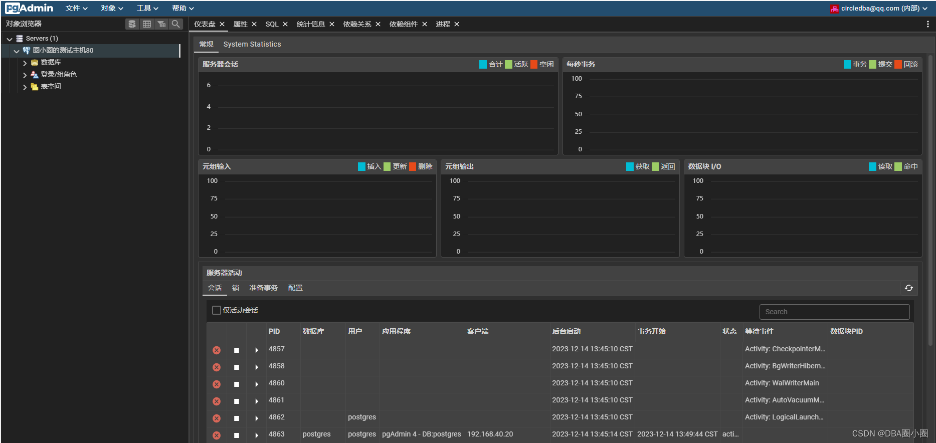Open the search objects magnifier icon
The image size is (936, 443).
coord(176,24)
